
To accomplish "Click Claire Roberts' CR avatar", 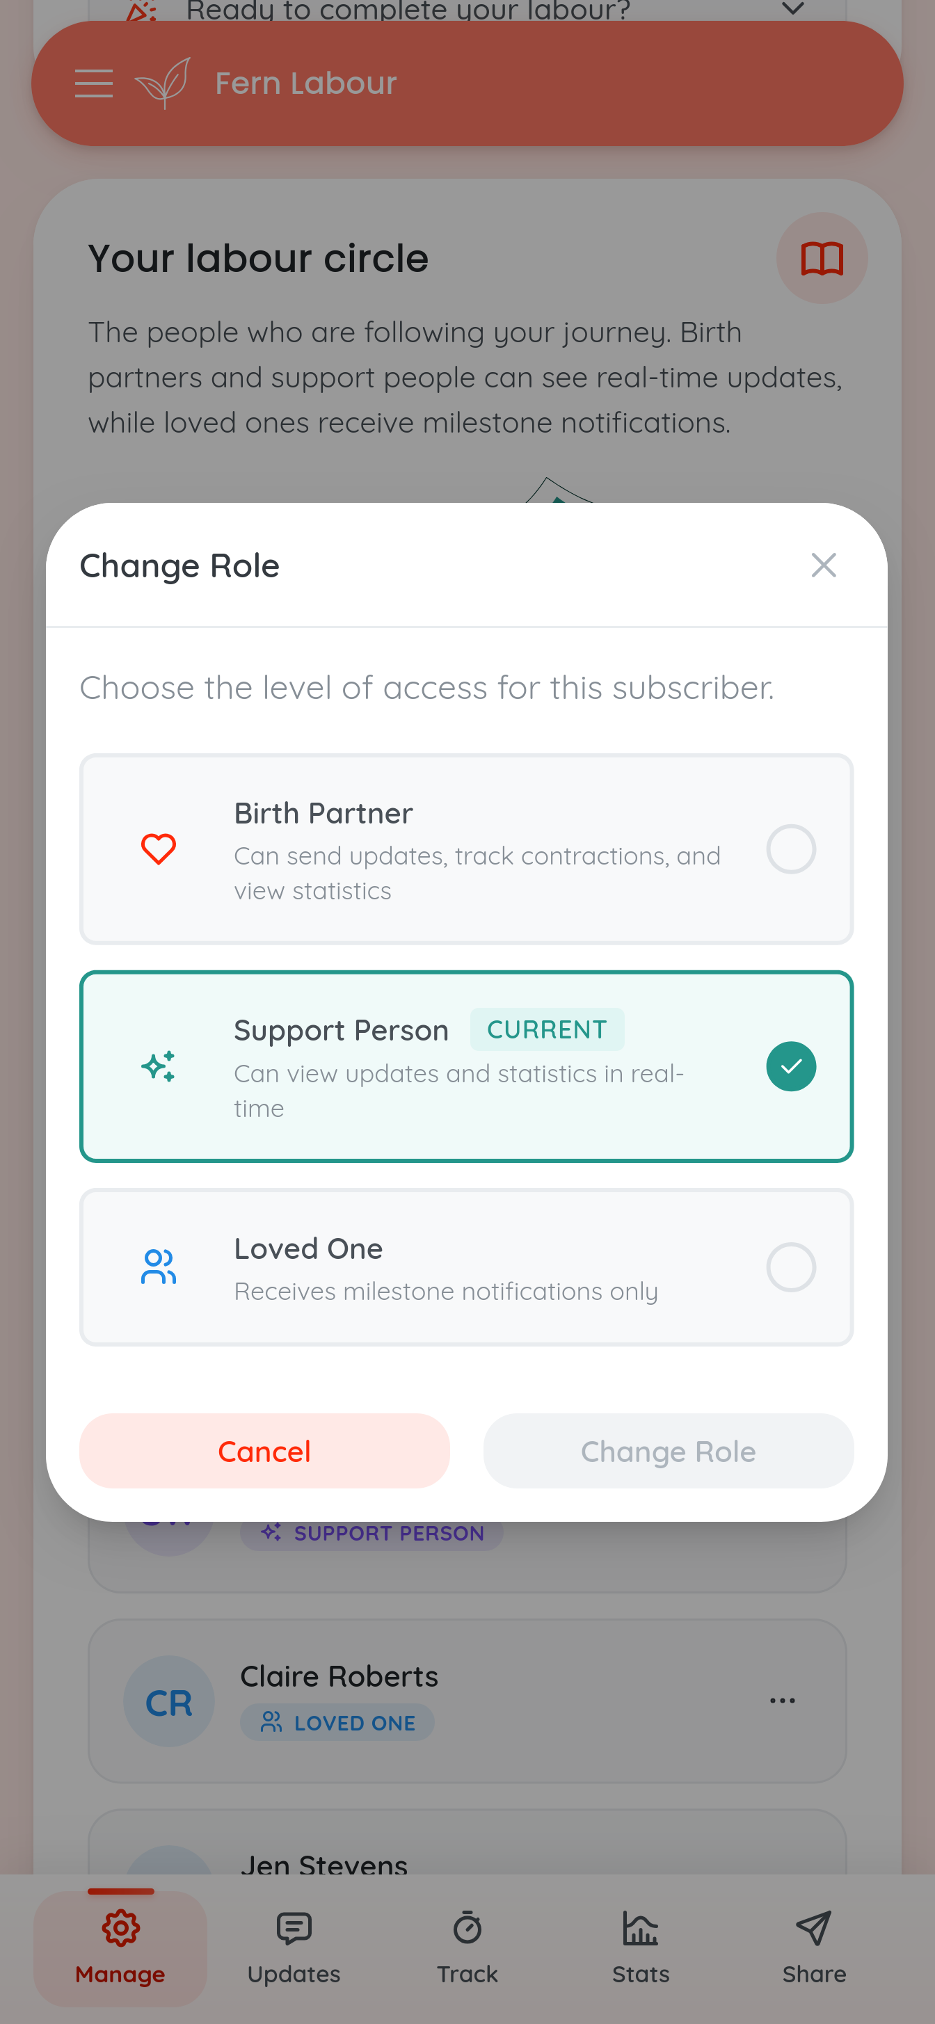I will click(168, 1701).
